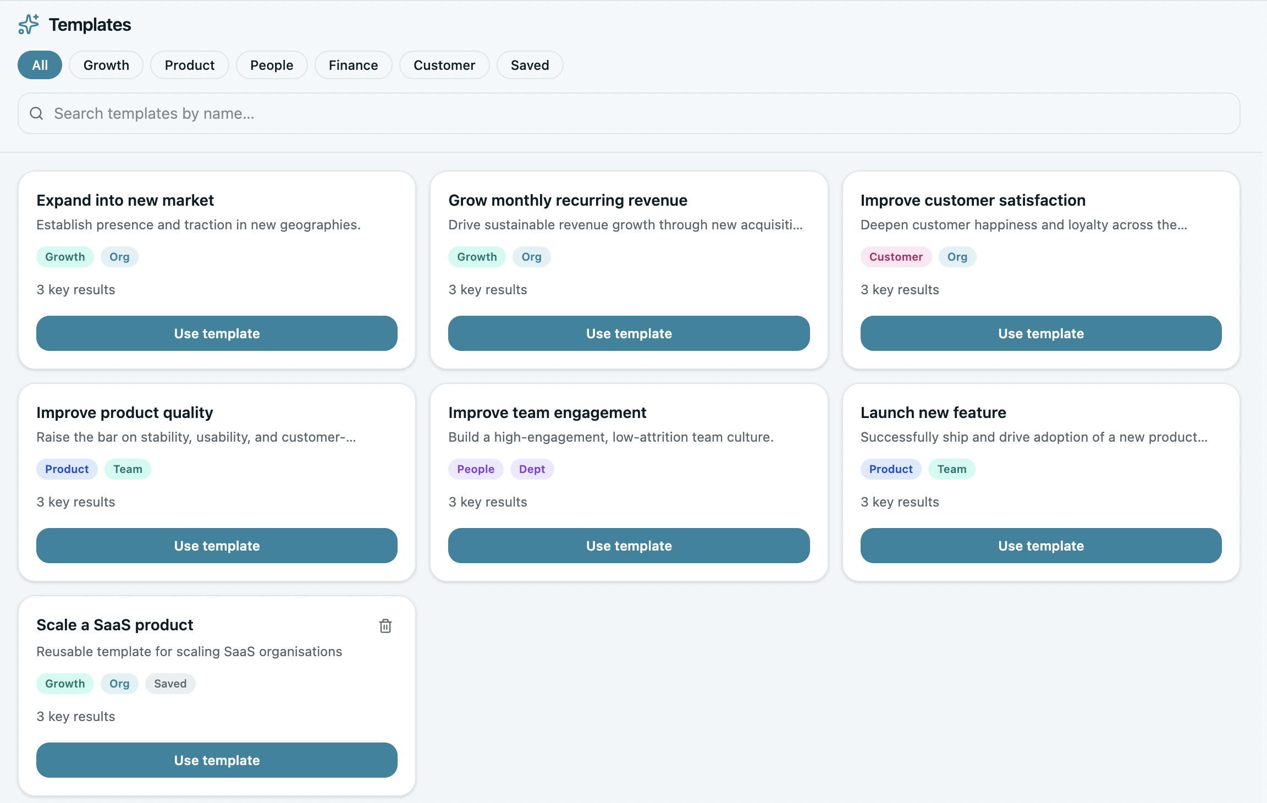Click the Improve customer satisfaction title
The height and width of the screenshot is (803, 1267).
tap(973, 200)
